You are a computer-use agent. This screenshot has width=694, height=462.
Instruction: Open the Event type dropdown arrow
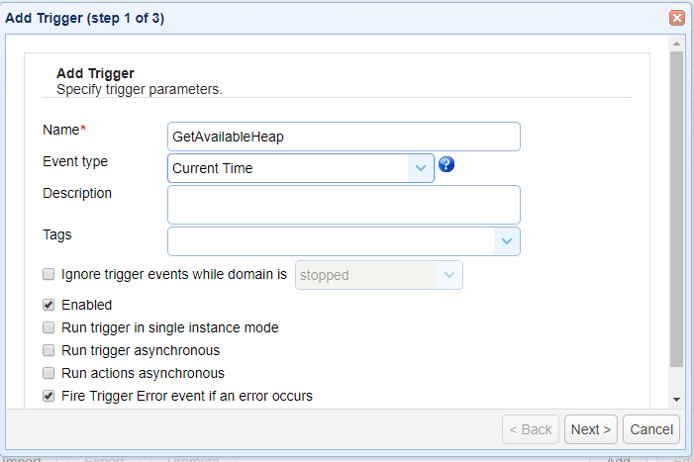point(421,168)
